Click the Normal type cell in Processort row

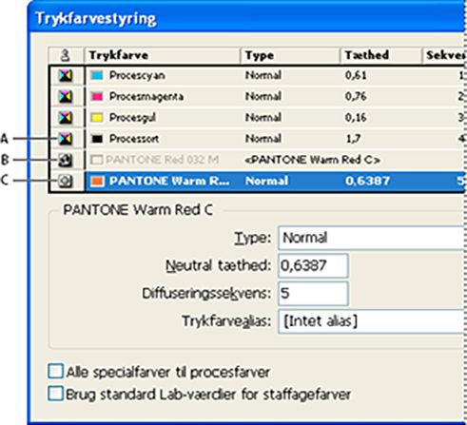pyautogui.click(x=263, y=139)
